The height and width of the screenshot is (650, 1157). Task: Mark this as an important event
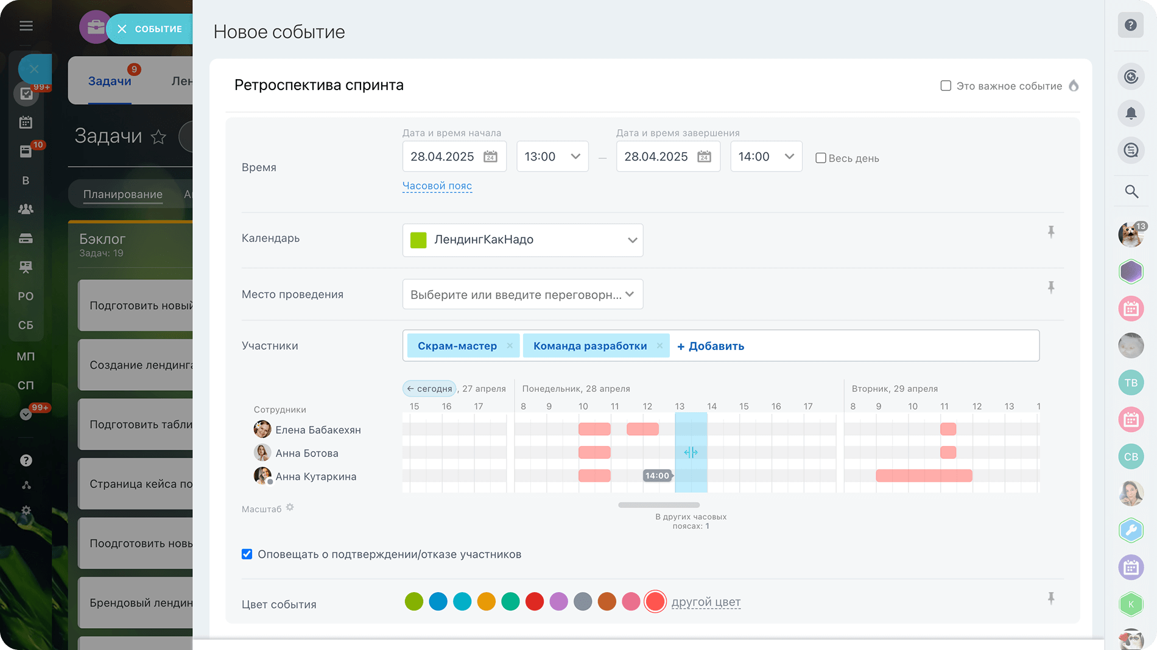[946, 86]
